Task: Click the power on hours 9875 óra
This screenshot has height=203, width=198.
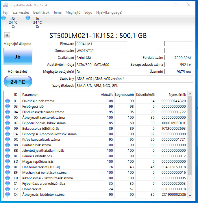Action: click(x=178, y=72)
